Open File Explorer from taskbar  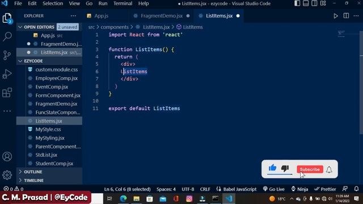tap(136, 198)
